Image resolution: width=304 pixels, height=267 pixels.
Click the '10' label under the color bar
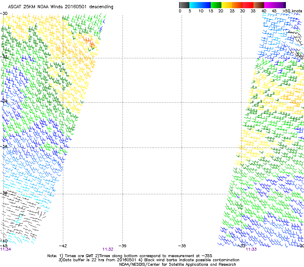tap(201, 11)
